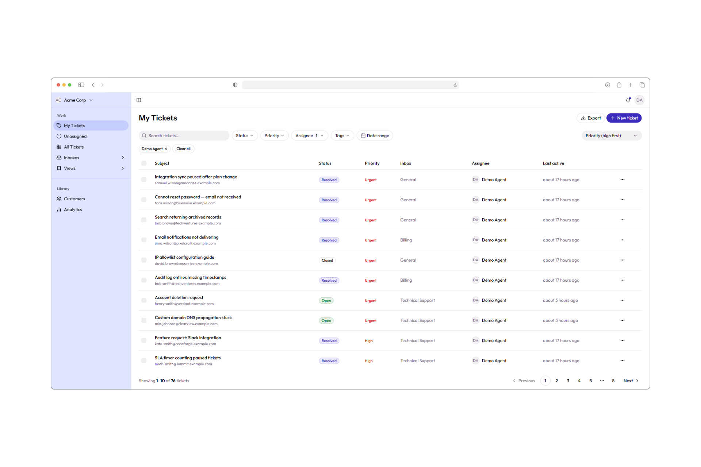The height and width of the screenshot is (467, 701).
Task: Click the browser sidebar toggle icon
Action: [x=81, y=85]
